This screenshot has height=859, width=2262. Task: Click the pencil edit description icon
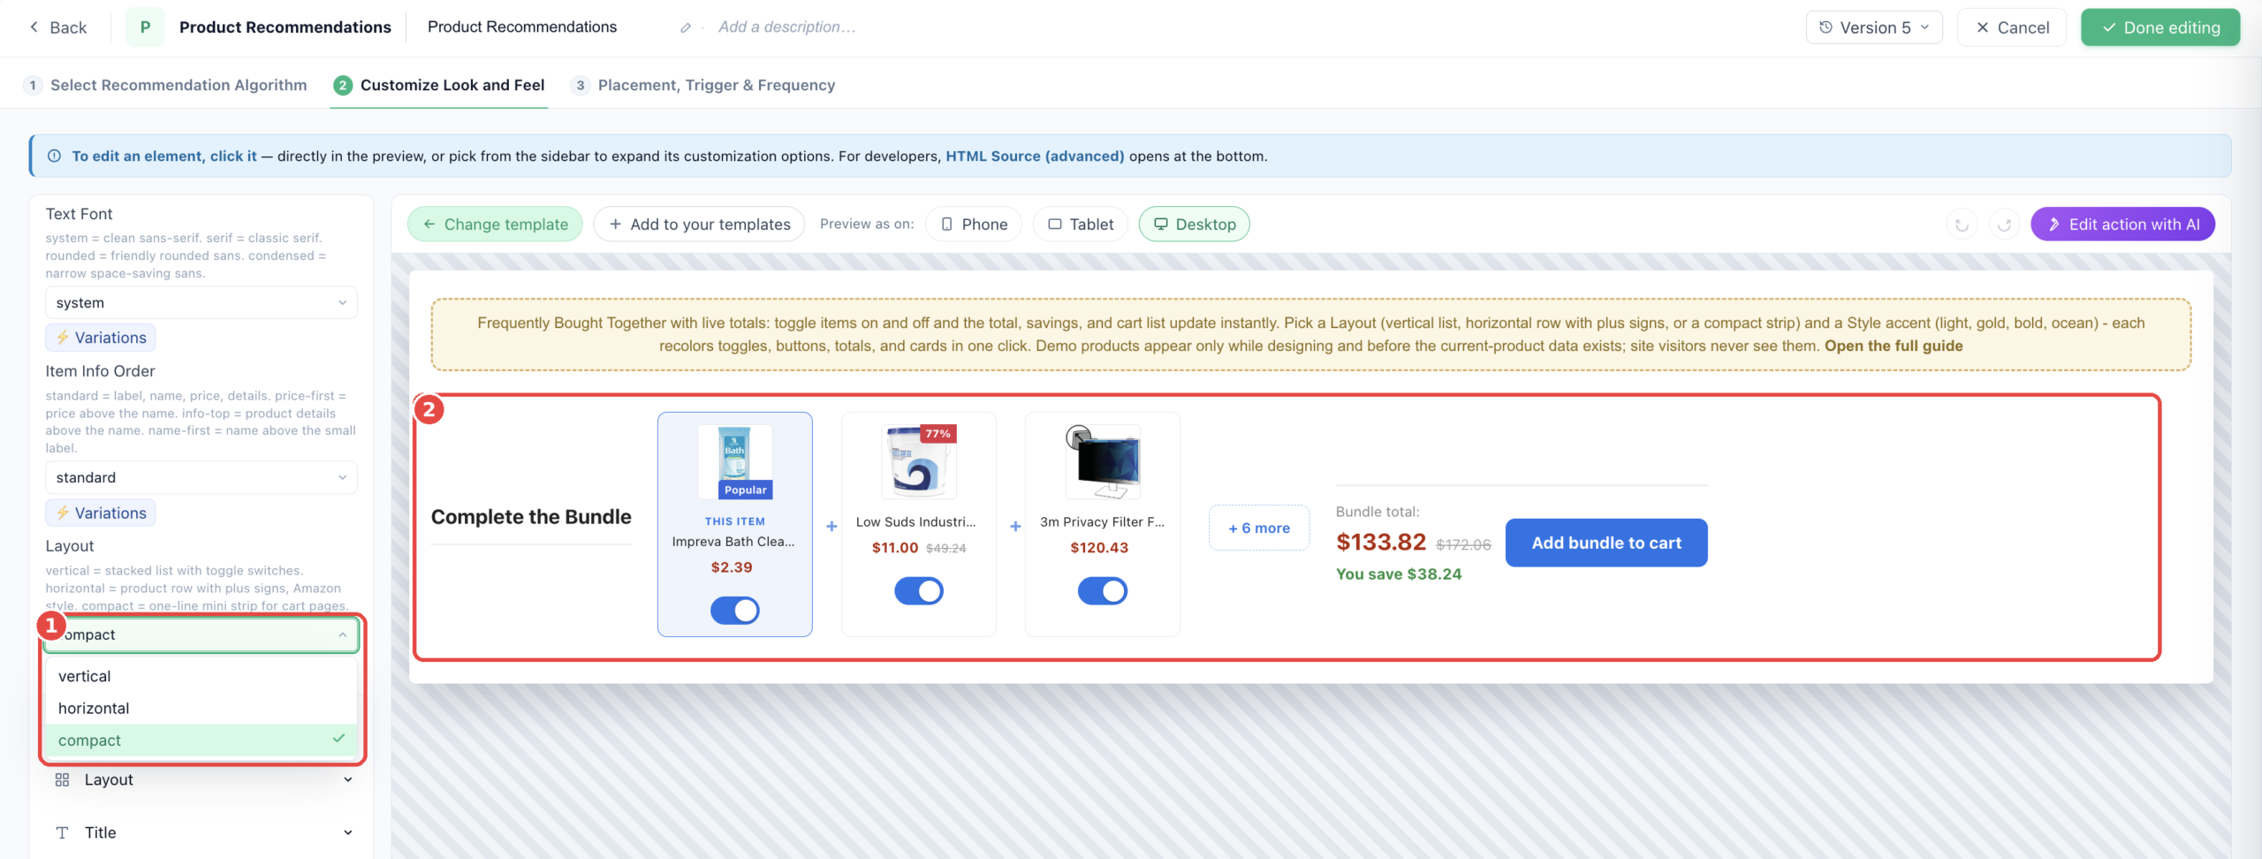coord(685,27)
